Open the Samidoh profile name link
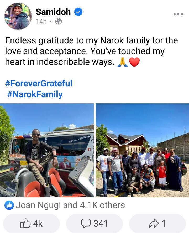This screenshot has width=189, height=236. (x=53, y=12)
